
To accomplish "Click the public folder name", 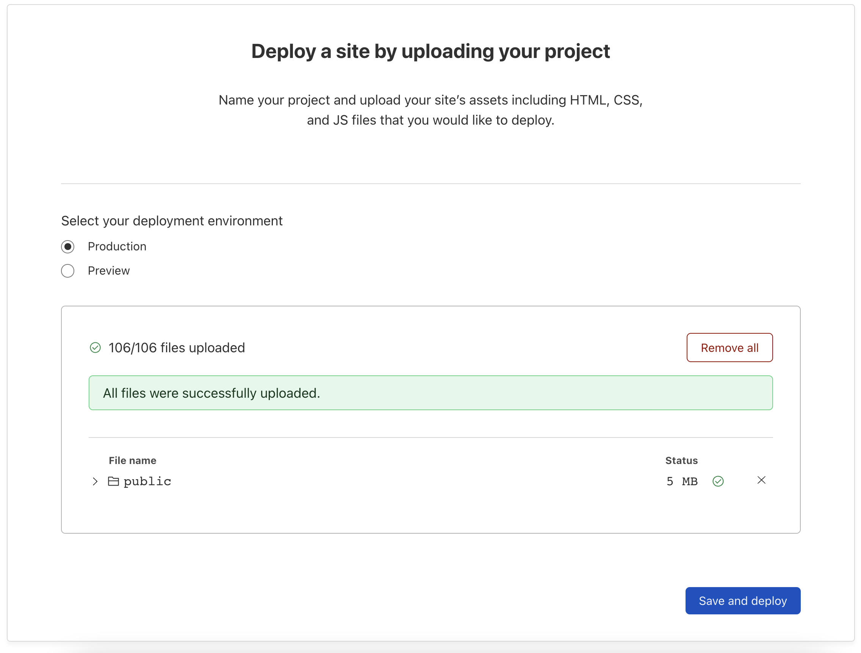I will tap(147, 481).
